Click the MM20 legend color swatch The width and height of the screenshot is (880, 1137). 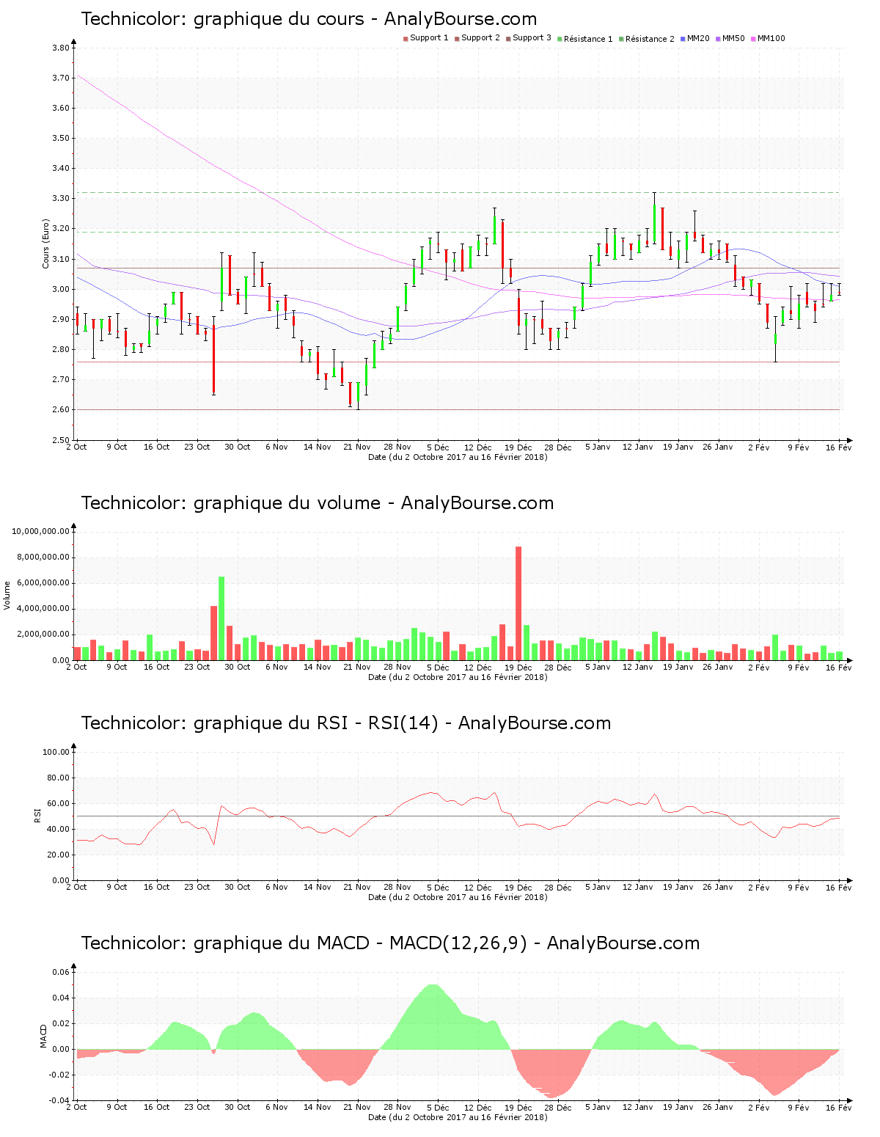pyautogui.click(x=683, y=39)
